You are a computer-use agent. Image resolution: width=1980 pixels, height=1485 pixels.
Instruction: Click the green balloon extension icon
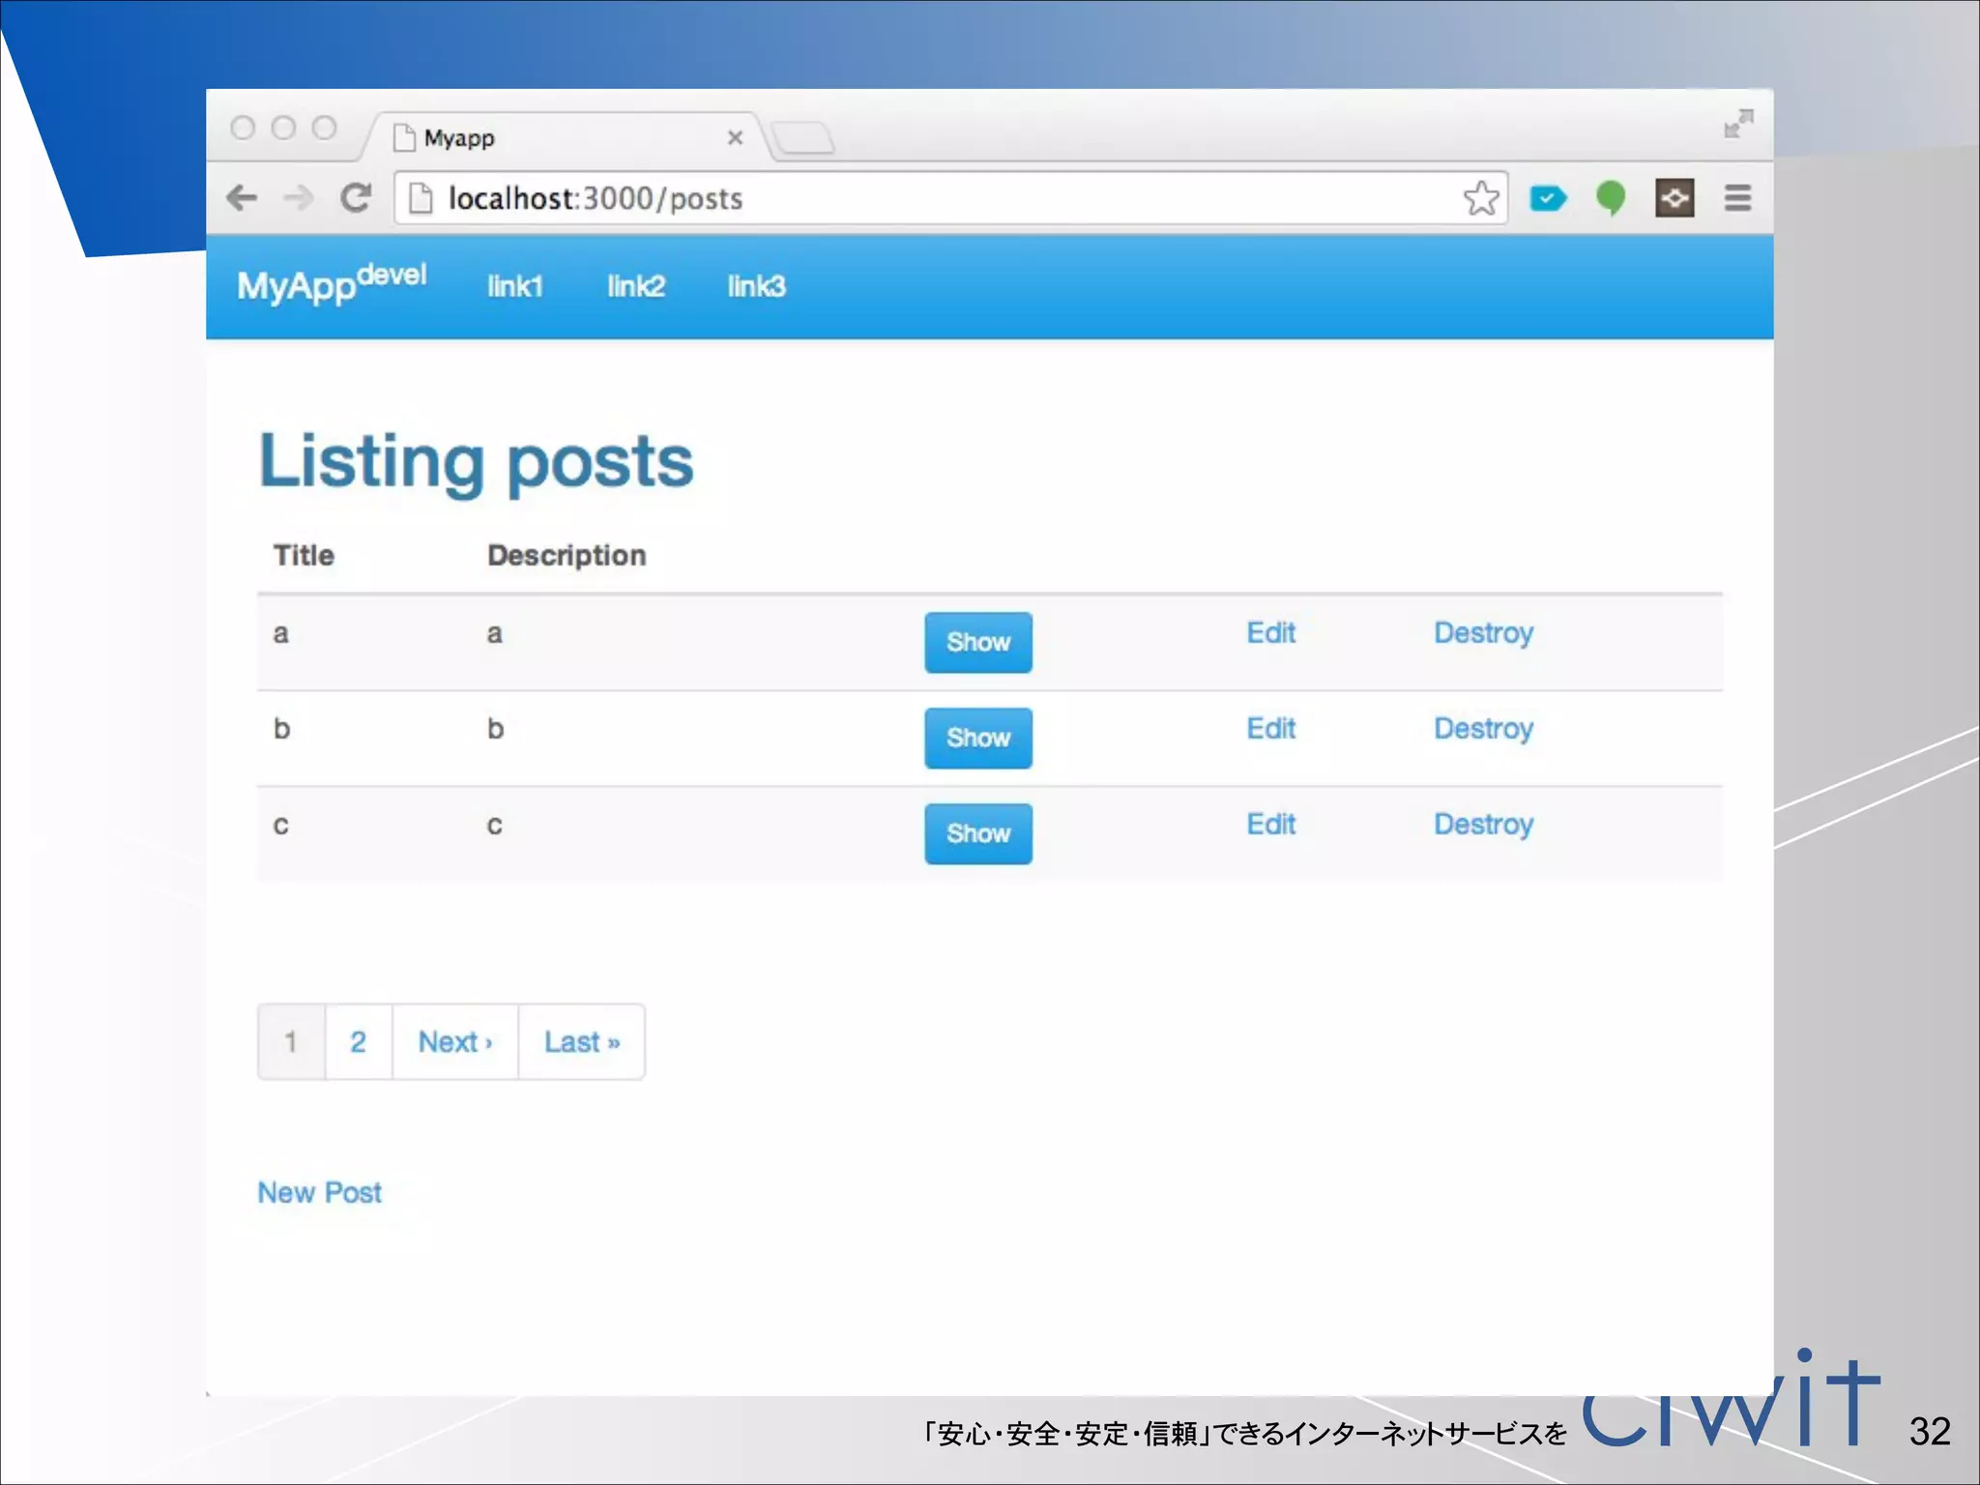1611,198
